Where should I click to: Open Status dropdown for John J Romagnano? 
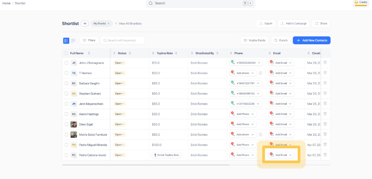[120, 63]
